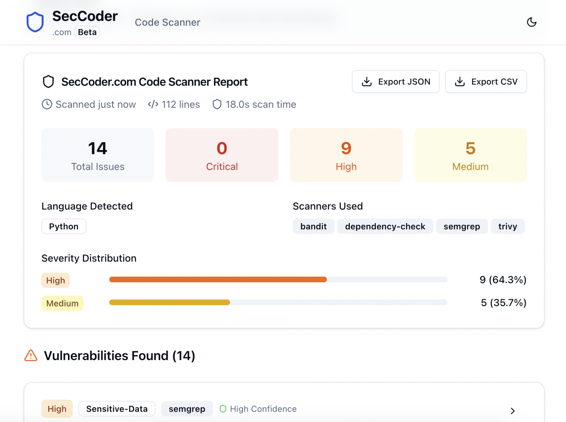Viewport: 566px width, 422px height.
Task: Toggle the bandit scanner tag
Action: pos(313,226)
